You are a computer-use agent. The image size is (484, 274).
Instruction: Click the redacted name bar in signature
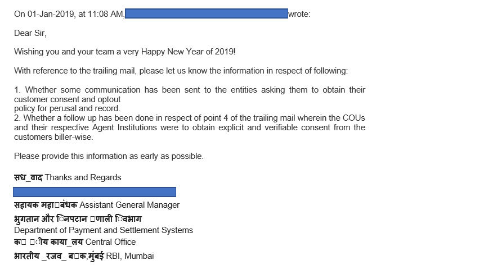(95, 191)
